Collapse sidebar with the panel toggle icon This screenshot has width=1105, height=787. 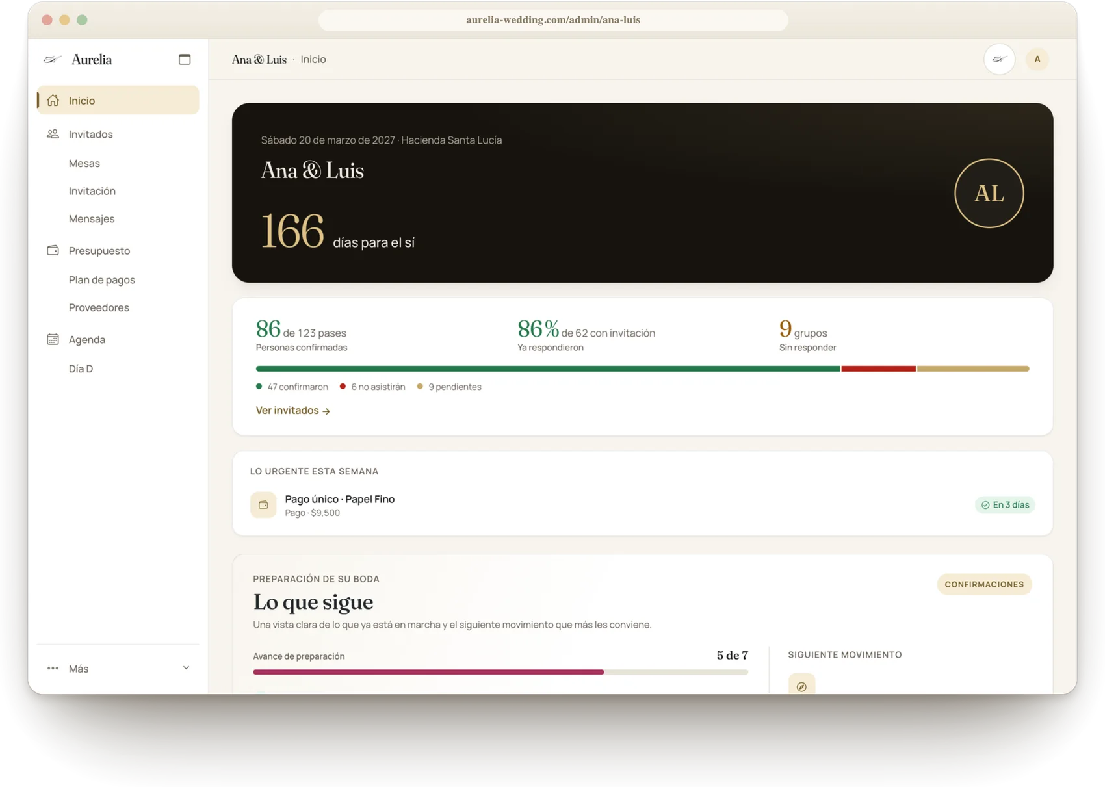pos(185,59)
